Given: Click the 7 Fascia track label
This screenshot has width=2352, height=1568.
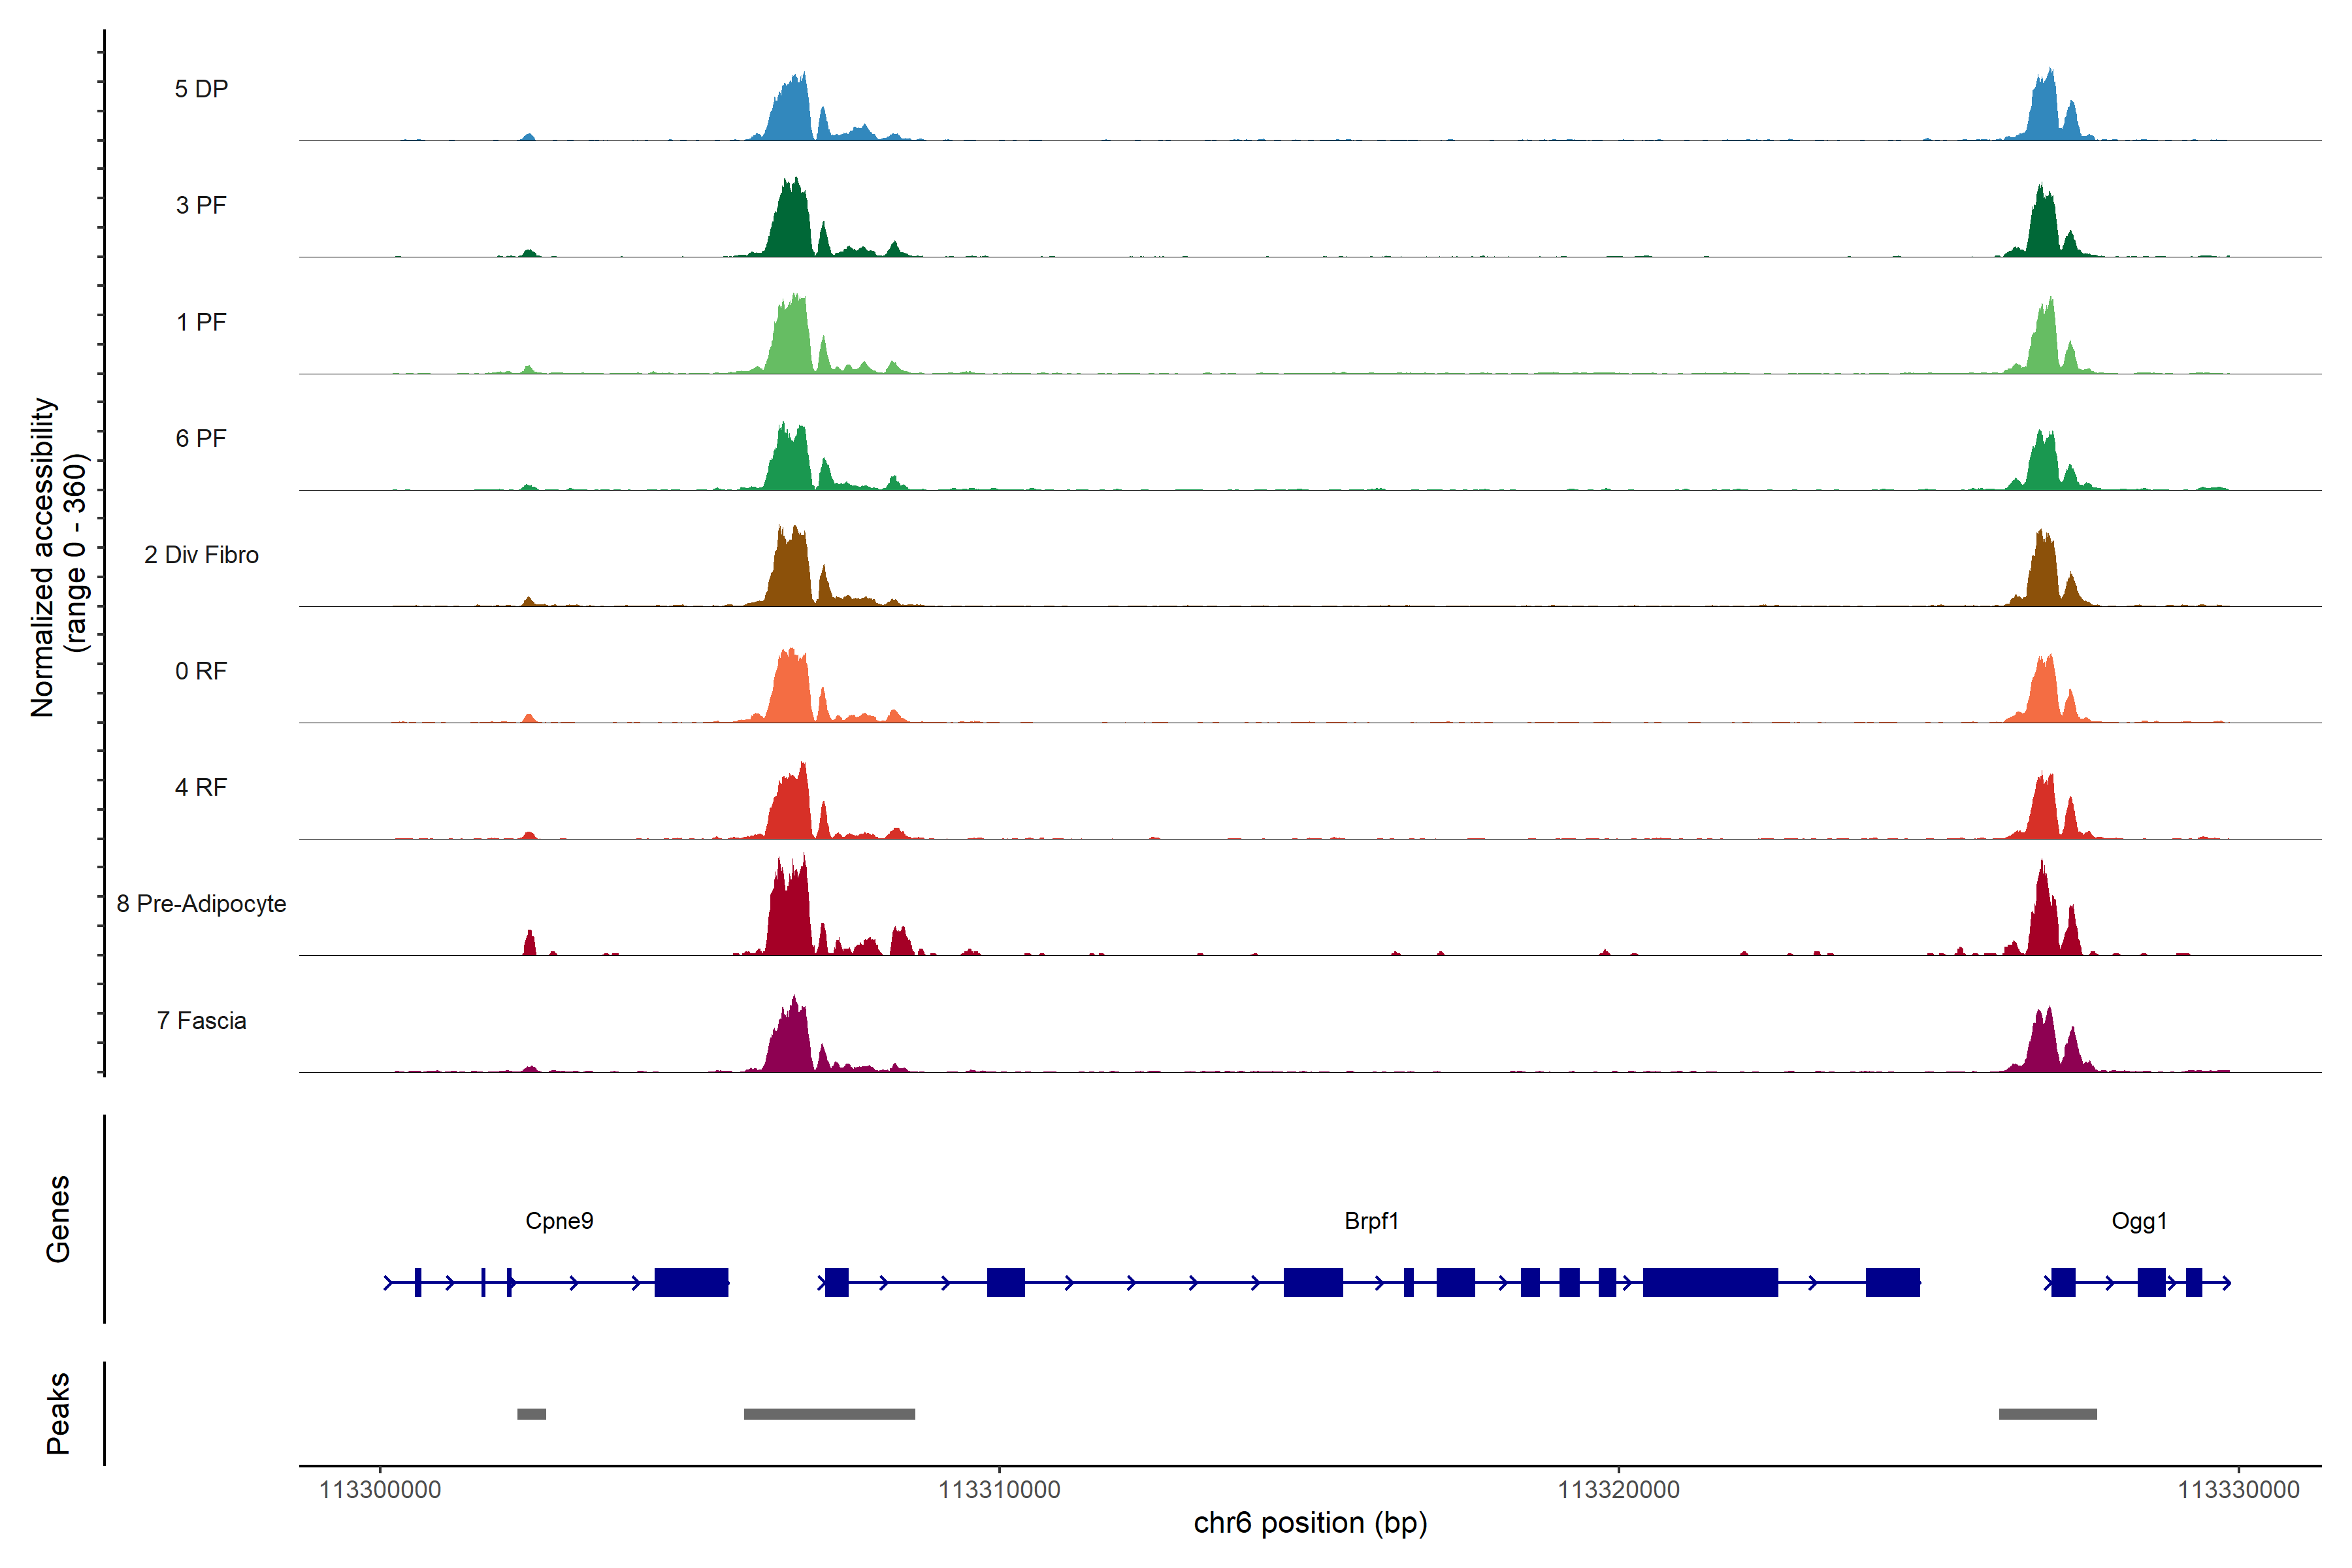Looking at the screenshot, I should tap(201, 1021).
